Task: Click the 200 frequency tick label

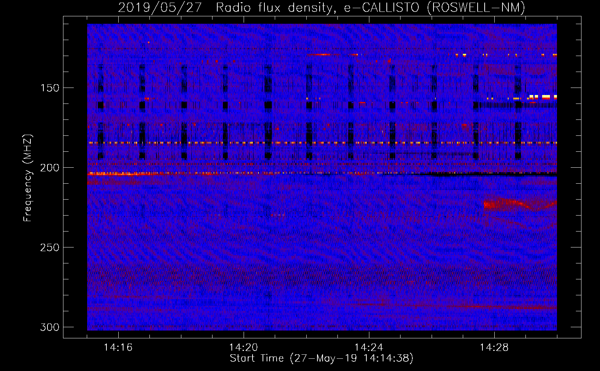Action: 50,168
